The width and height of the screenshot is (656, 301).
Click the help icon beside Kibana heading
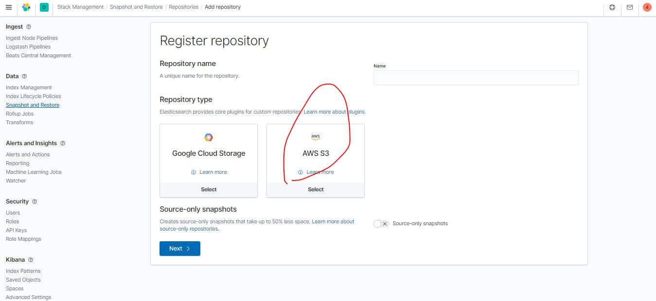[31, 260]
